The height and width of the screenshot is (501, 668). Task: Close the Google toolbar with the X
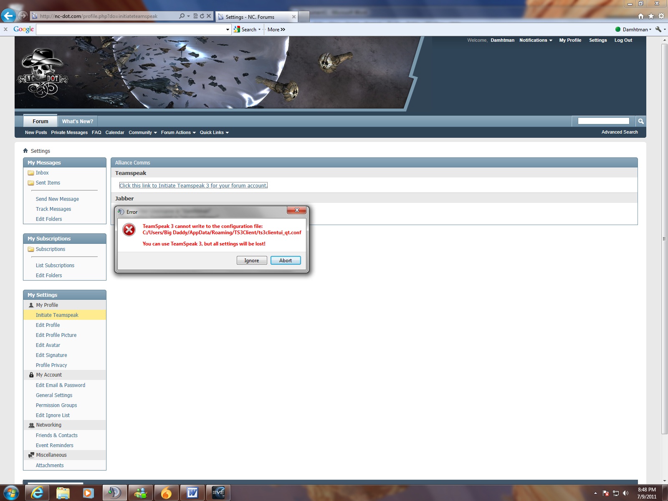[x=5, y=29]
